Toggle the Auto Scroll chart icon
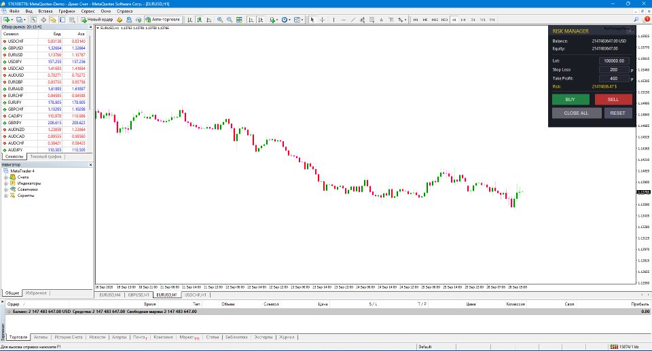Viewport: 652px width, 351px height. pos(251,20)
